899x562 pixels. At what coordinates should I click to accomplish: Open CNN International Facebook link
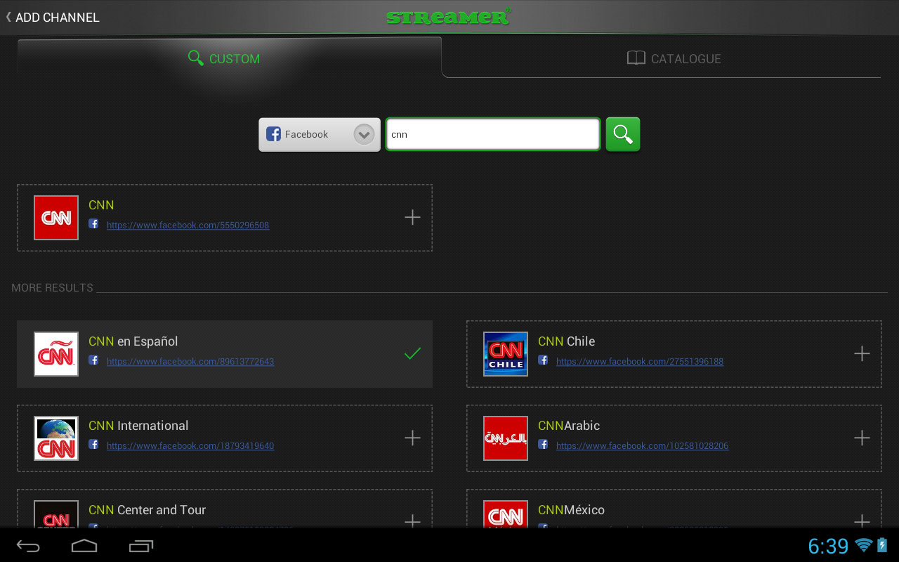(190, 446)
